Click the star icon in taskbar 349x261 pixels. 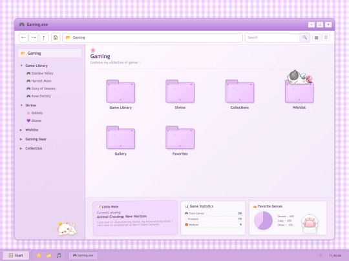pyautogui.click(x=39, y=255)
